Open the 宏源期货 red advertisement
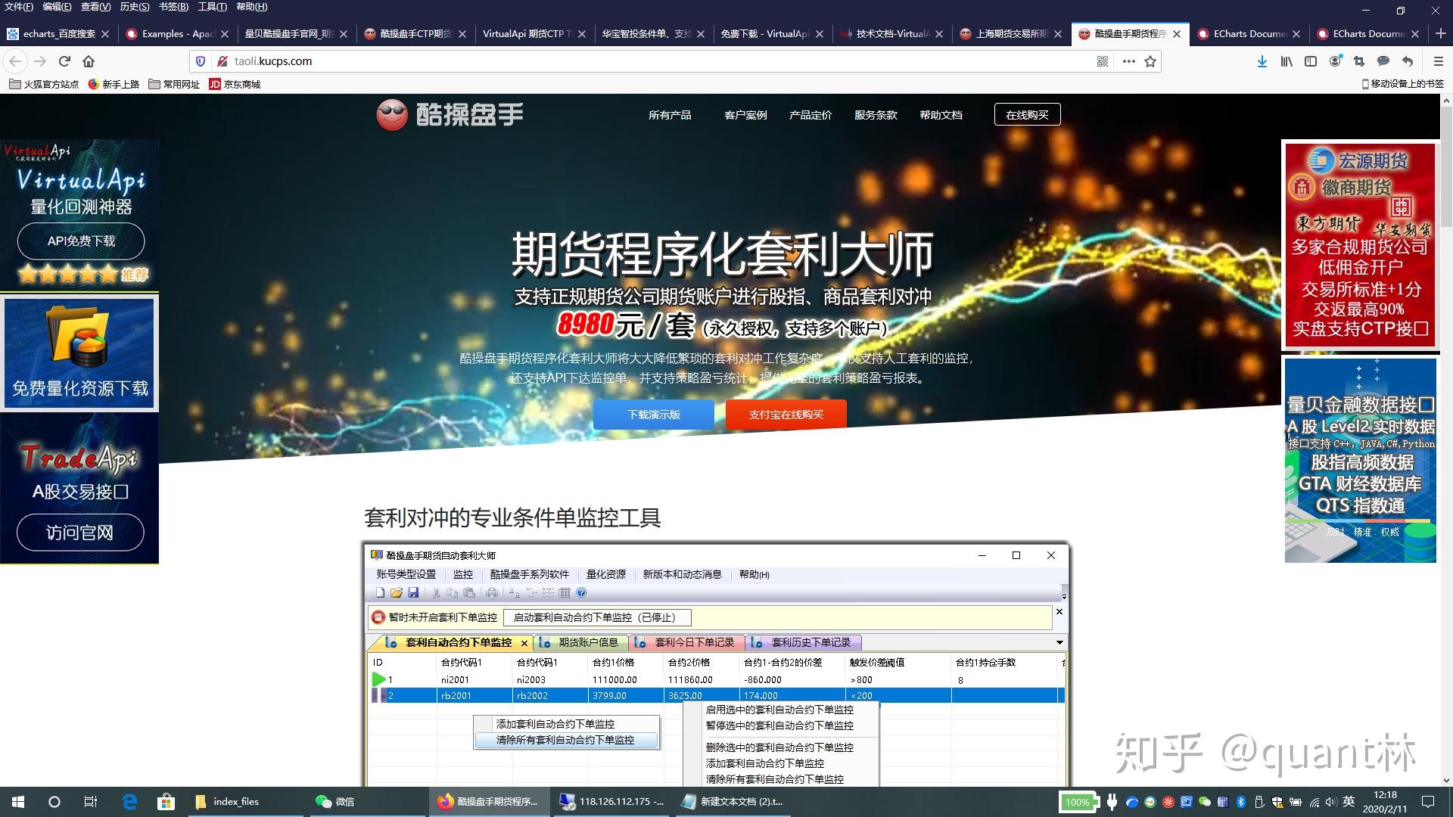 point(1359,244)
